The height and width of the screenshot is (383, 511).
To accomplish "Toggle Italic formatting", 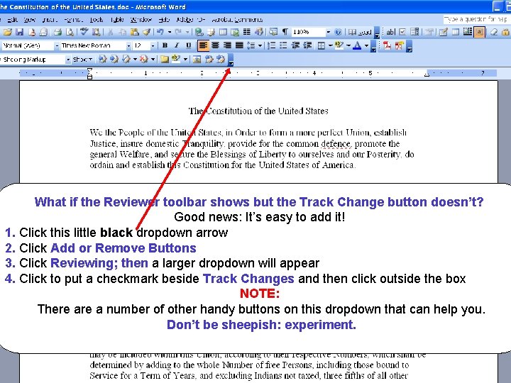I will click(x=177, y=45).
